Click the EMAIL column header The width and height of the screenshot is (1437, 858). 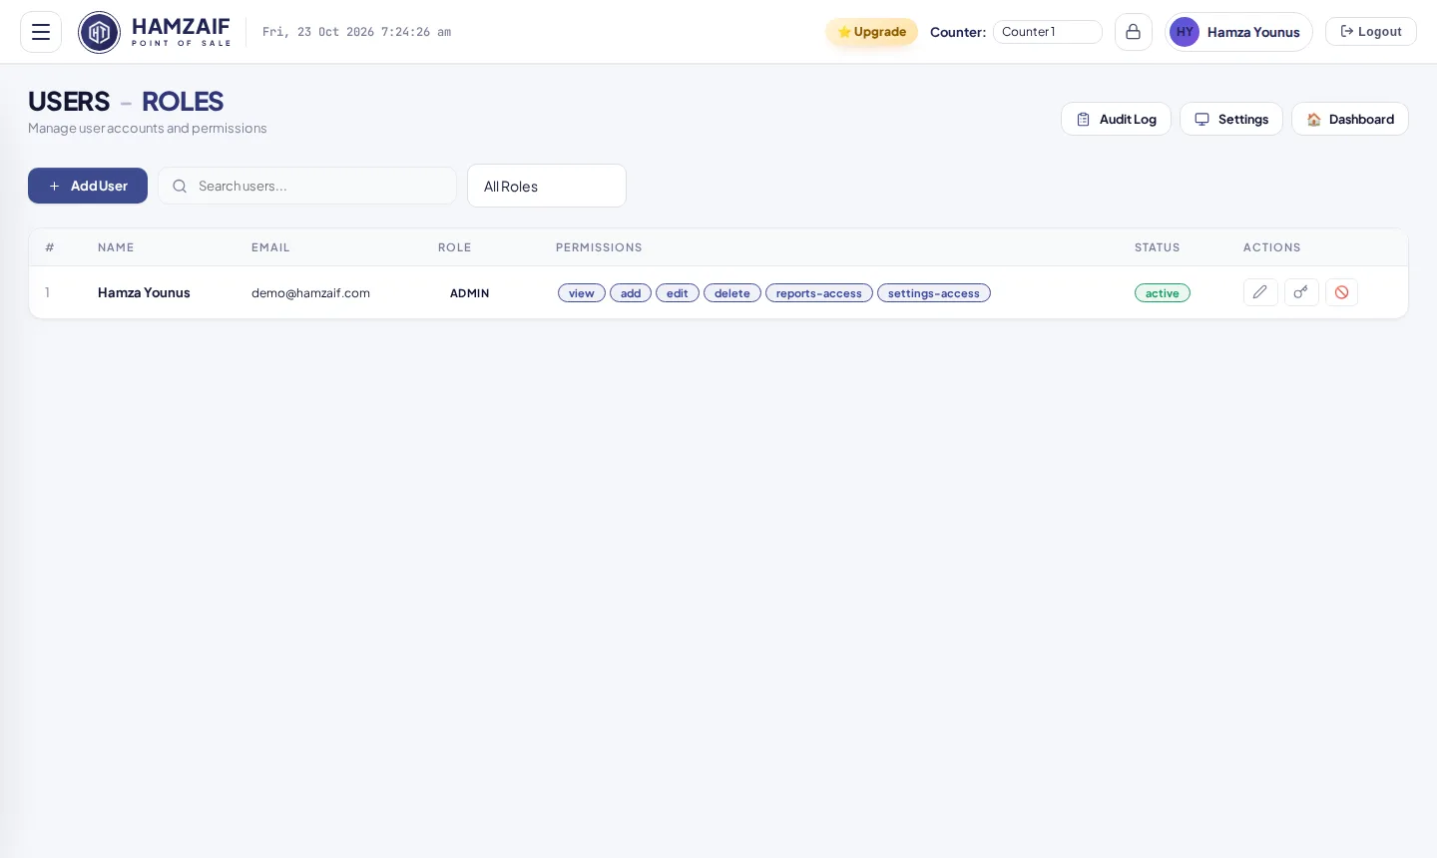(270, 247)
